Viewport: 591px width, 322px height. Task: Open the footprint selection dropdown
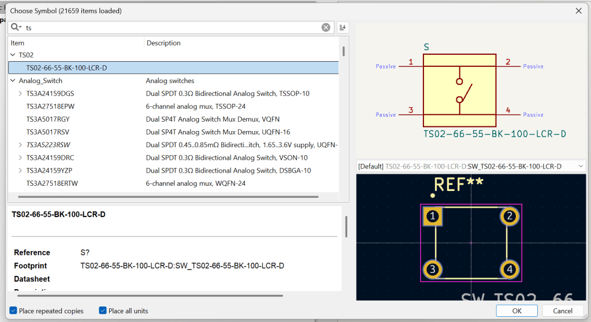pyautogui.click(x=580, y=166)
